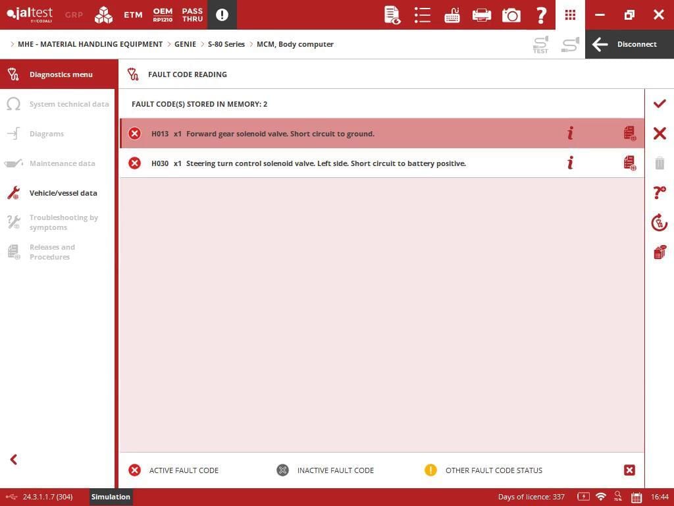
Task: Select the Vehicle/vessel data menu item
Action: point(63,193)
